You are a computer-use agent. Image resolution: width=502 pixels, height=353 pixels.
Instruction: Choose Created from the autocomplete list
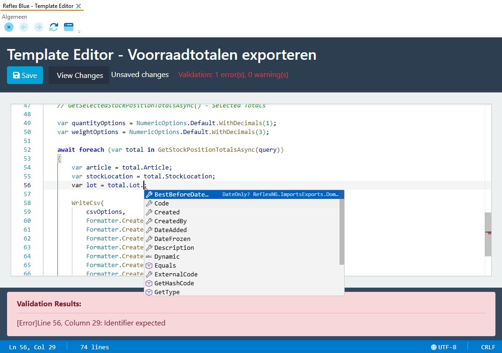(x=242, y=212)
